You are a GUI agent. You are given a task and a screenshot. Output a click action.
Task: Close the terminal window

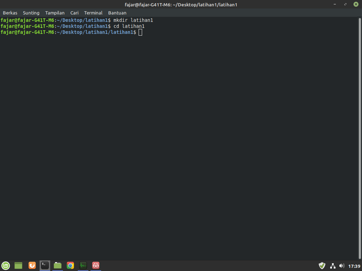[x=356, y=4]
